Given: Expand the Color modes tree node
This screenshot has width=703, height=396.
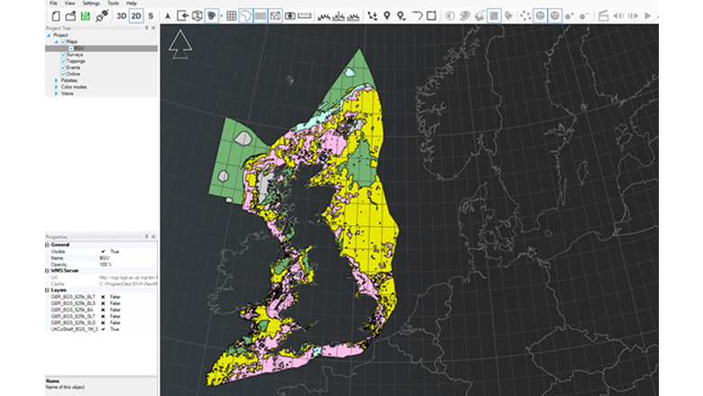Looking at the screenshot, I should (x=56, y=87).
